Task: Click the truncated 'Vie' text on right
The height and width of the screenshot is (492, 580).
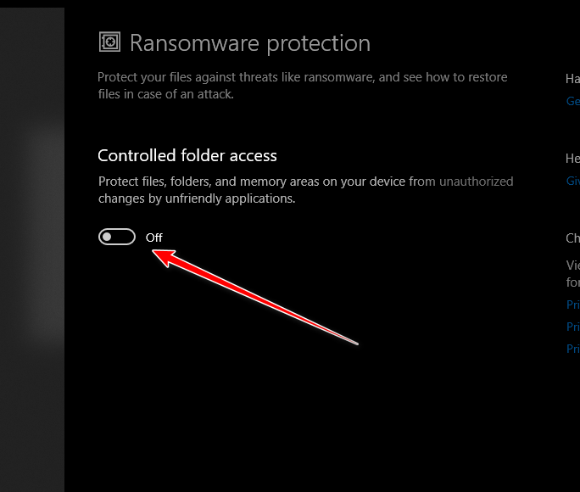Action: coord(572,264)
